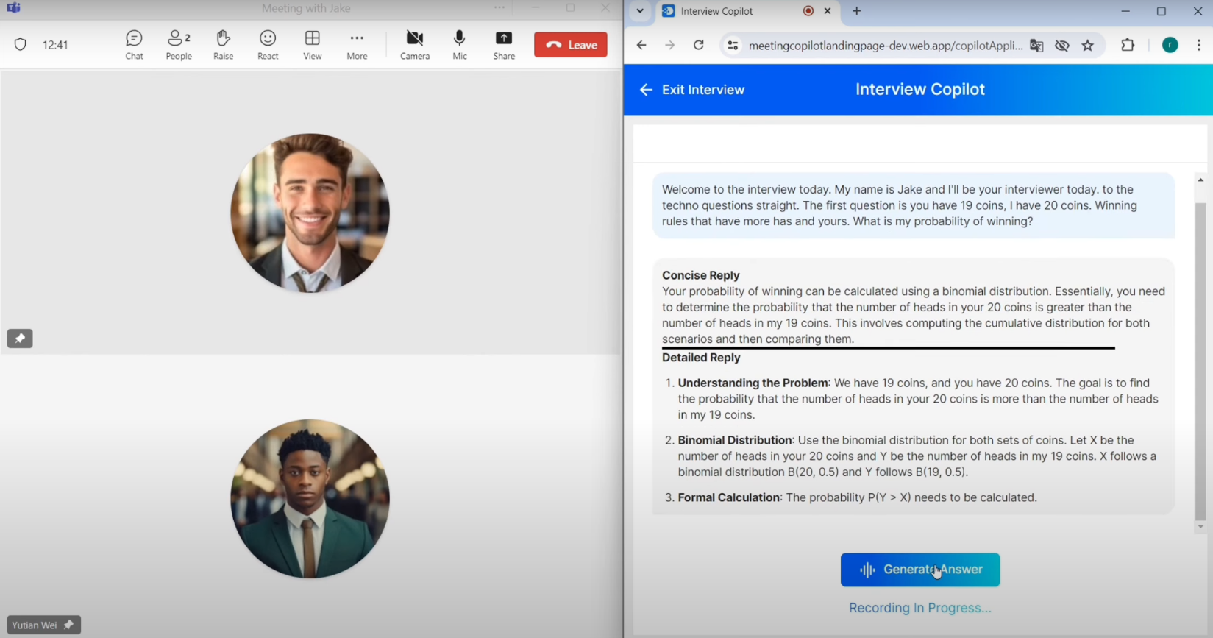
Task: Close the Interview Copilot tab
Action: [828, 11]
